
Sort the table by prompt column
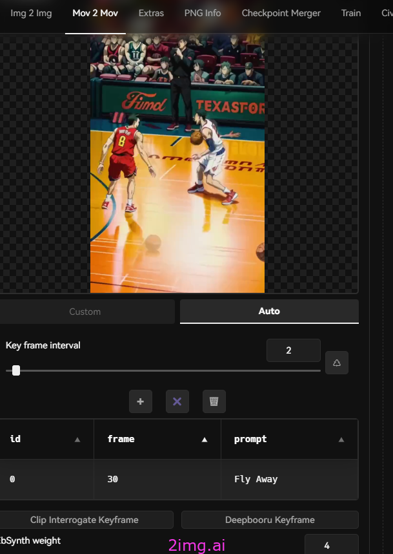click(341, 440)
